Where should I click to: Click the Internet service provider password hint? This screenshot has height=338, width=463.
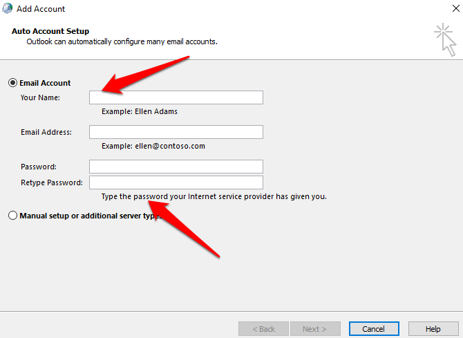[x=214, y=196]
